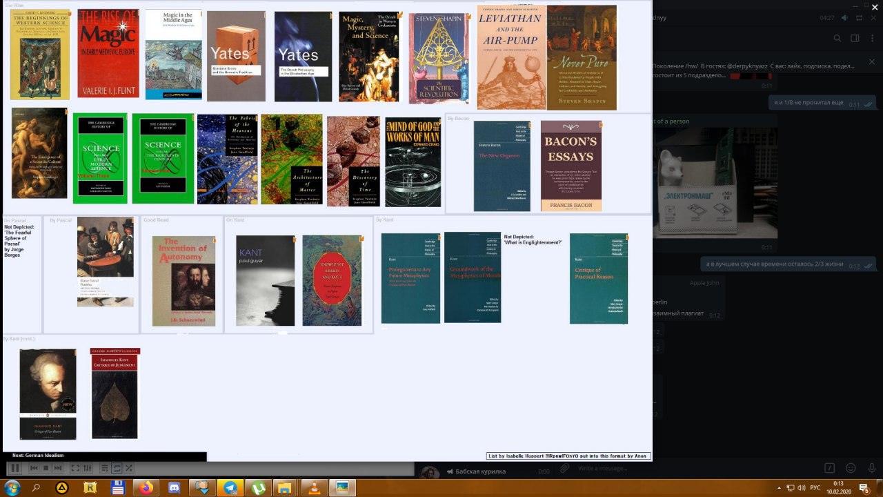Image resolution: width=883 pixels, height=497 pixels.
Task: Select the Leviathan and the Air-Pump cover
Action: pos(511,57)
